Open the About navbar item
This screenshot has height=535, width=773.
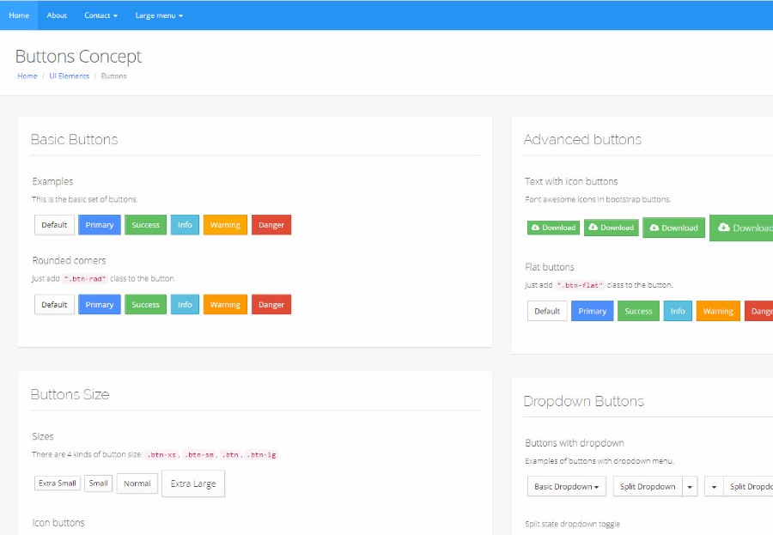coord(57,15)
